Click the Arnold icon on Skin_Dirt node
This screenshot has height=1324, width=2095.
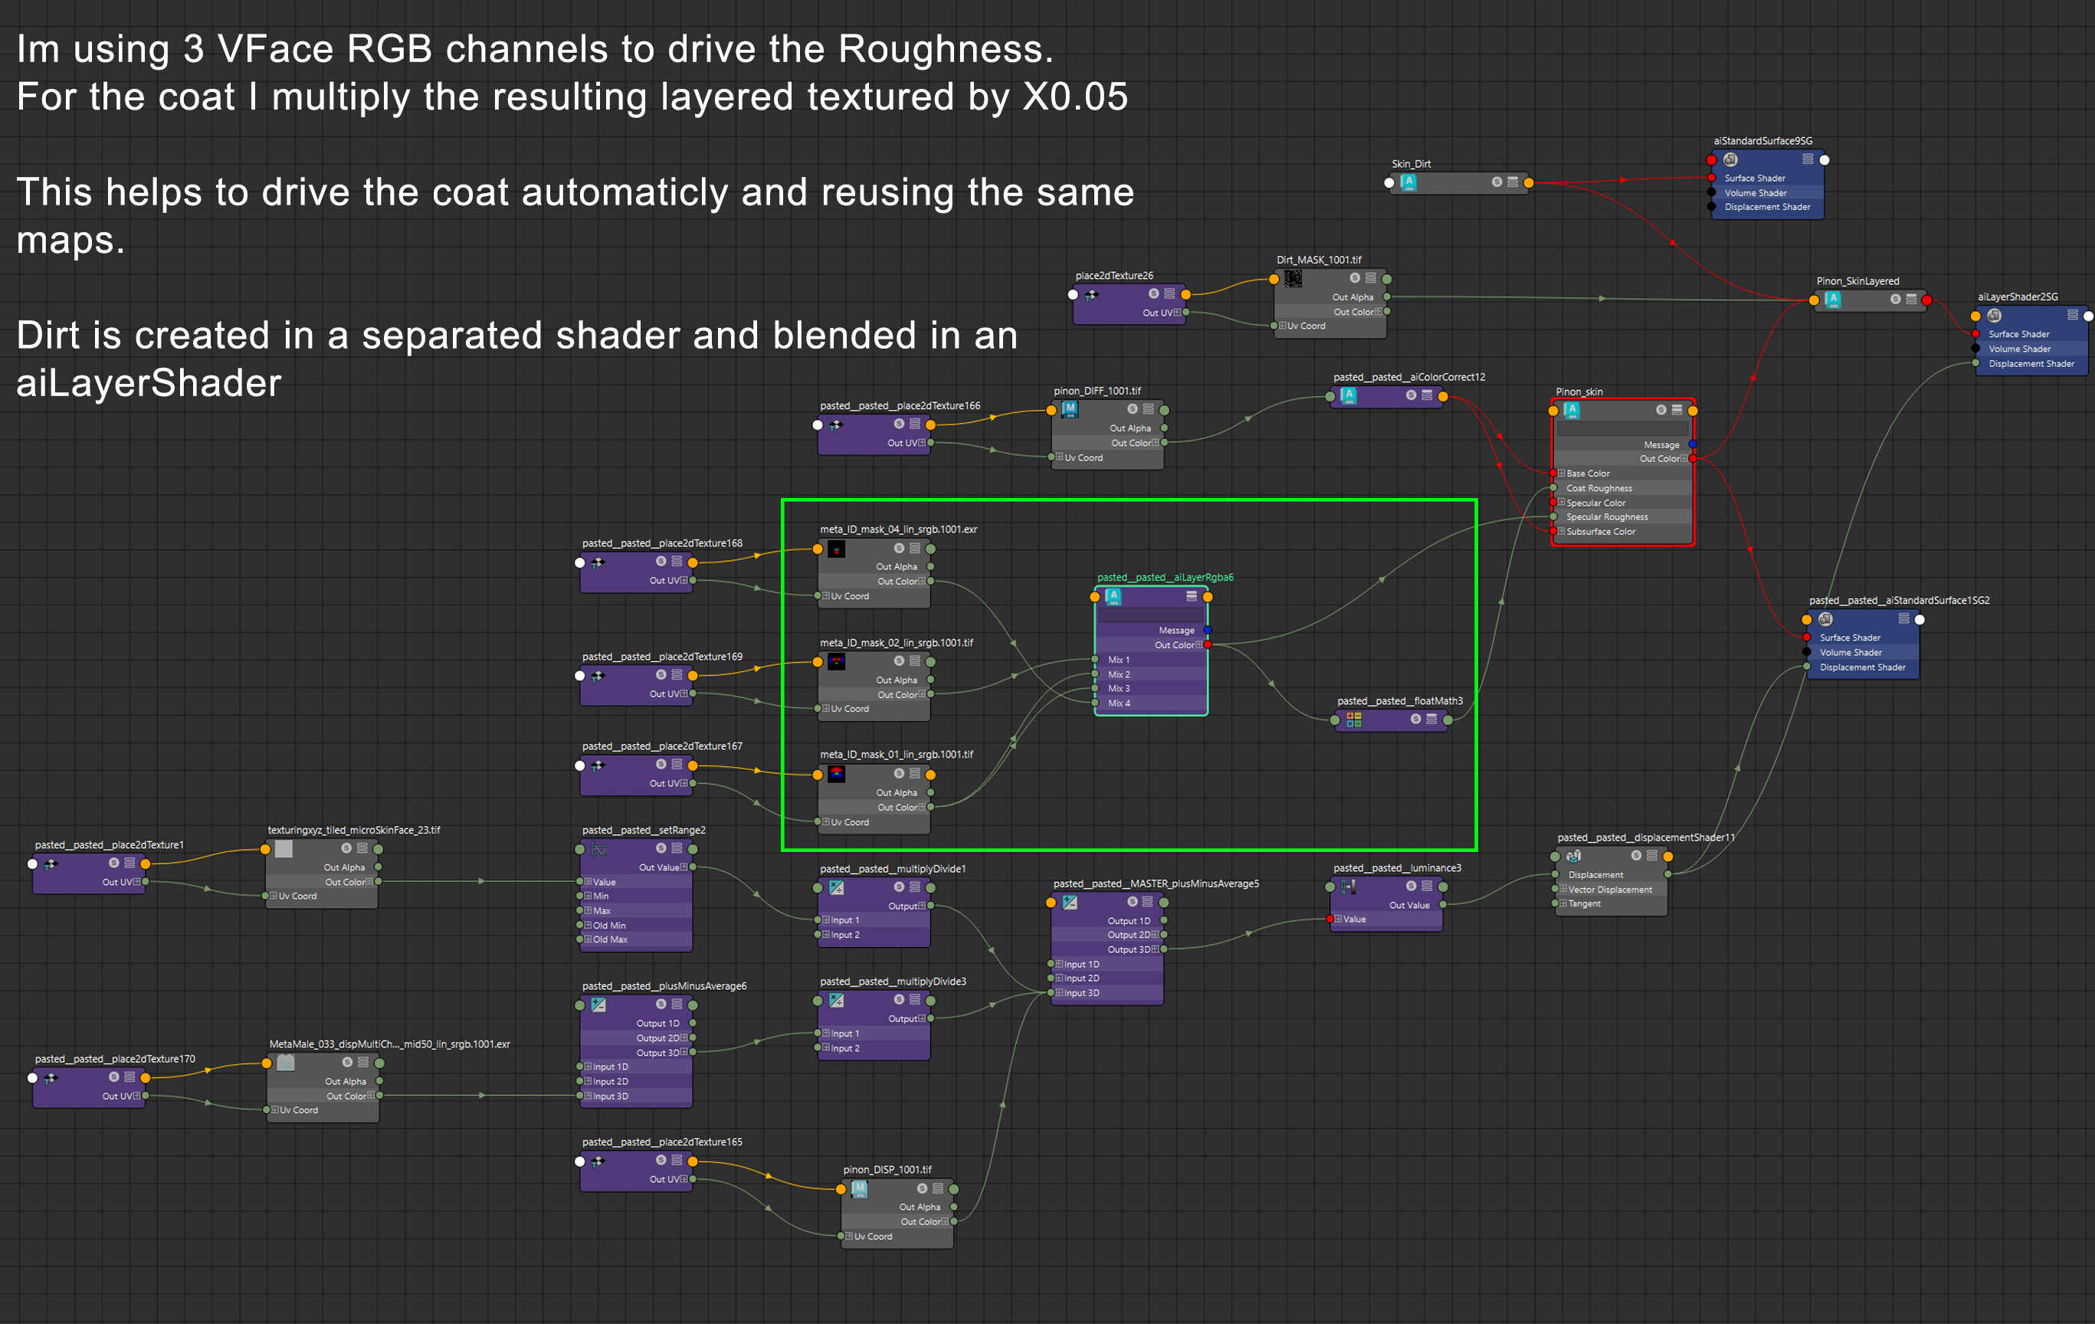1408,182
